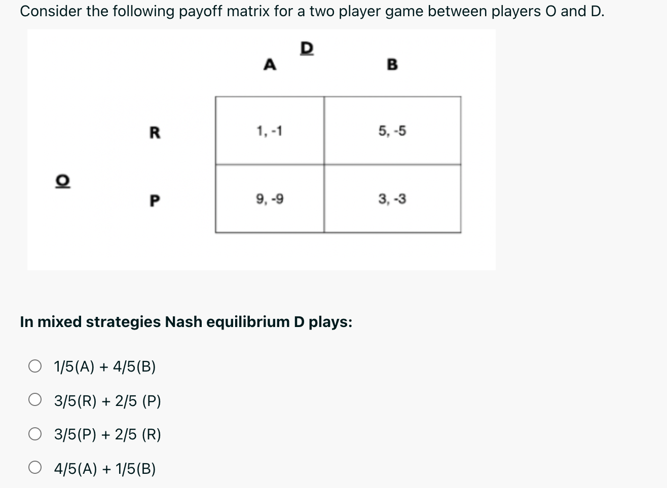Viewport: 667px width, 488px height.
Task: Select radio option 3/5(R) + 2/5 (P)
Action: tap(35, 400)
